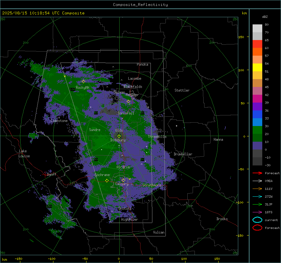Select the orange 111V arrow symbol
This screenshot has height=263, width=281.
pos(257,189)
